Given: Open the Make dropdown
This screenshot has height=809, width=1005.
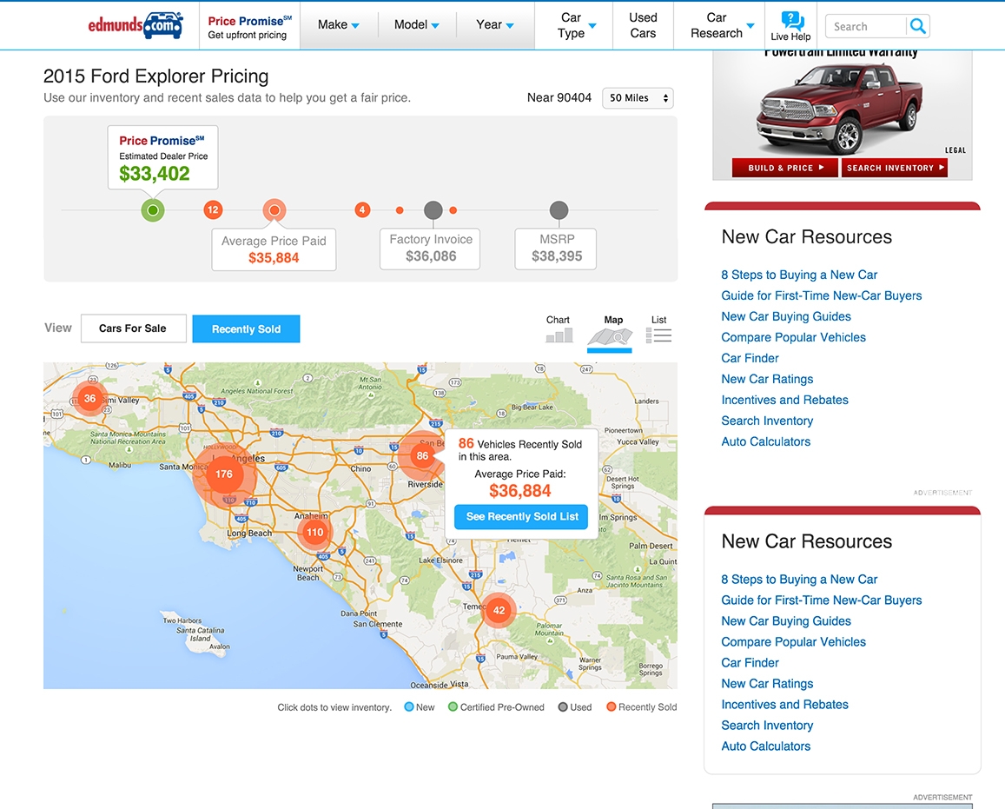Looking at the screenshot, I should [x=339, y=25].
